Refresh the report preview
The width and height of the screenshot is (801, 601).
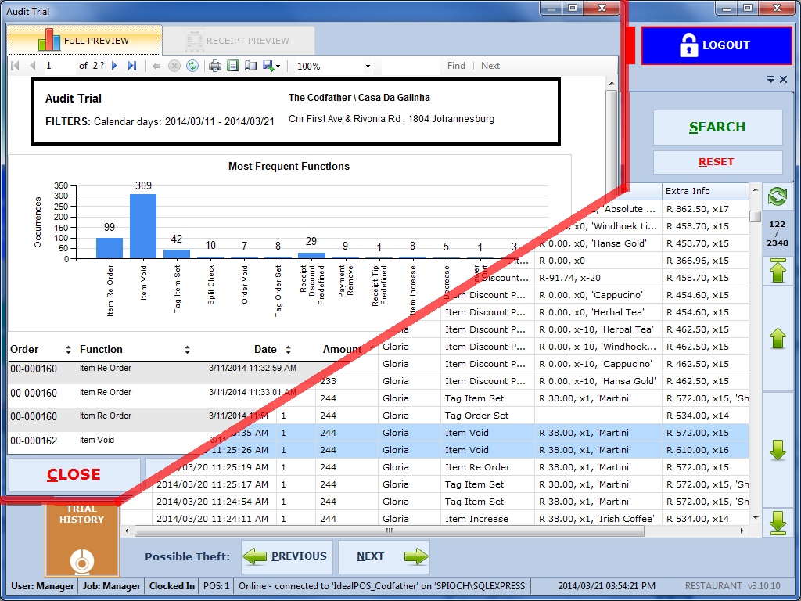click(x=192, y=66)
